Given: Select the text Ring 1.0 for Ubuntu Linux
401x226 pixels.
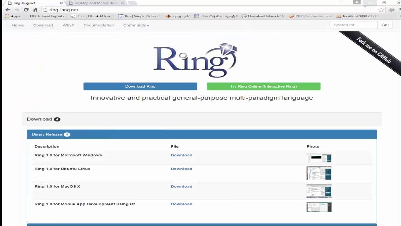Looking at the screenshot, I should click(62, 169).
